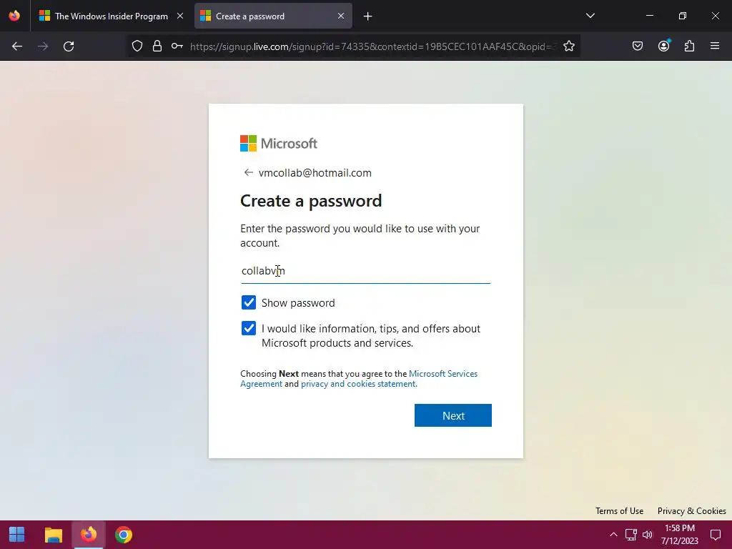Click the password field containing collabvm
732x549 pixels.
tap(365, 271)
